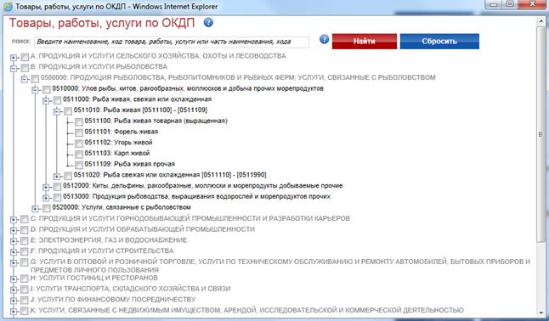The image size is (549, 321).
Task: Click the help icon beside the search field
Action: click(325, 39)
